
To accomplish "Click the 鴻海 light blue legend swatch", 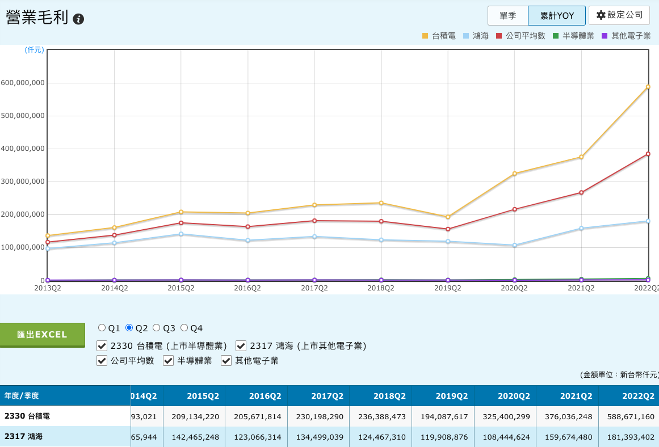I will coord(466,36).
